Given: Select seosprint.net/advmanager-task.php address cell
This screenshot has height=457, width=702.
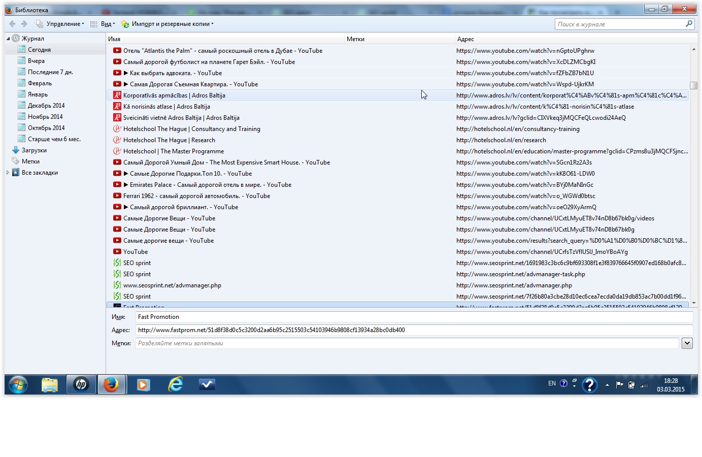Looking at the screenshot, I should point(521,274).
